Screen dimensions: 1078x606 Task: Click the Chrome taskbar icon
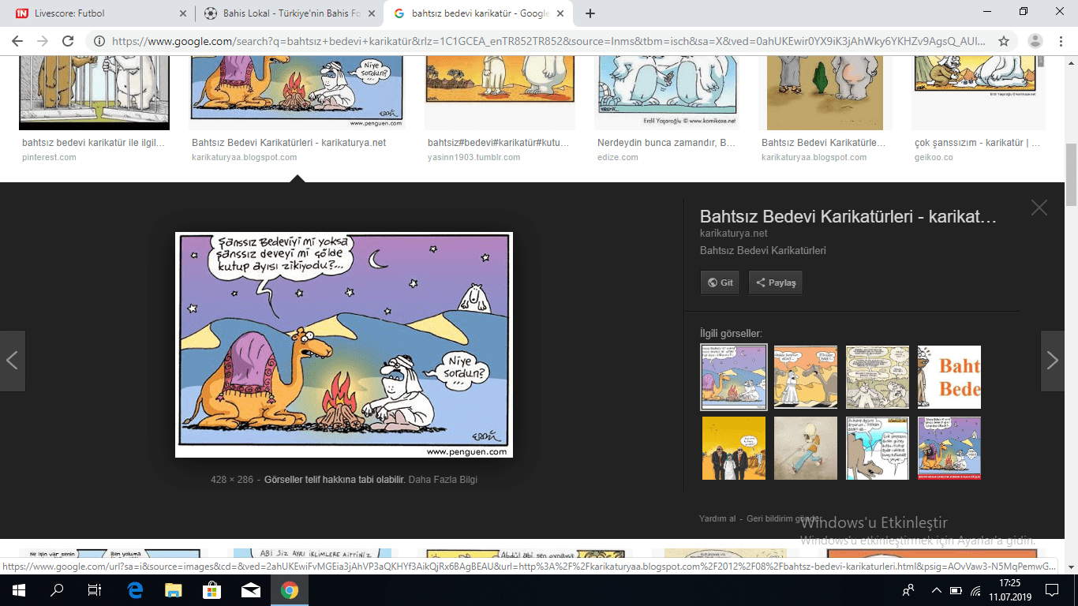290,589
